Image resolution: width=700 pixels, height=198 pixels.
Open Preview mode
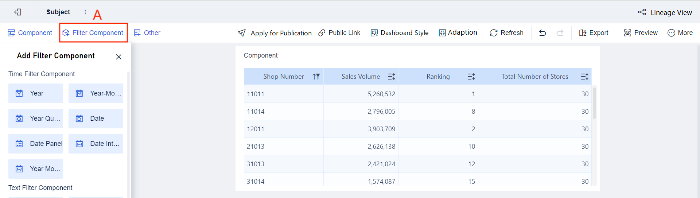[641, 33]
